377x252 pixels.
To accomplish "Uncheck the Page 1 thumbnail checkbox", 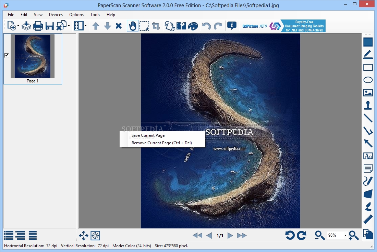I will (7, 55).
